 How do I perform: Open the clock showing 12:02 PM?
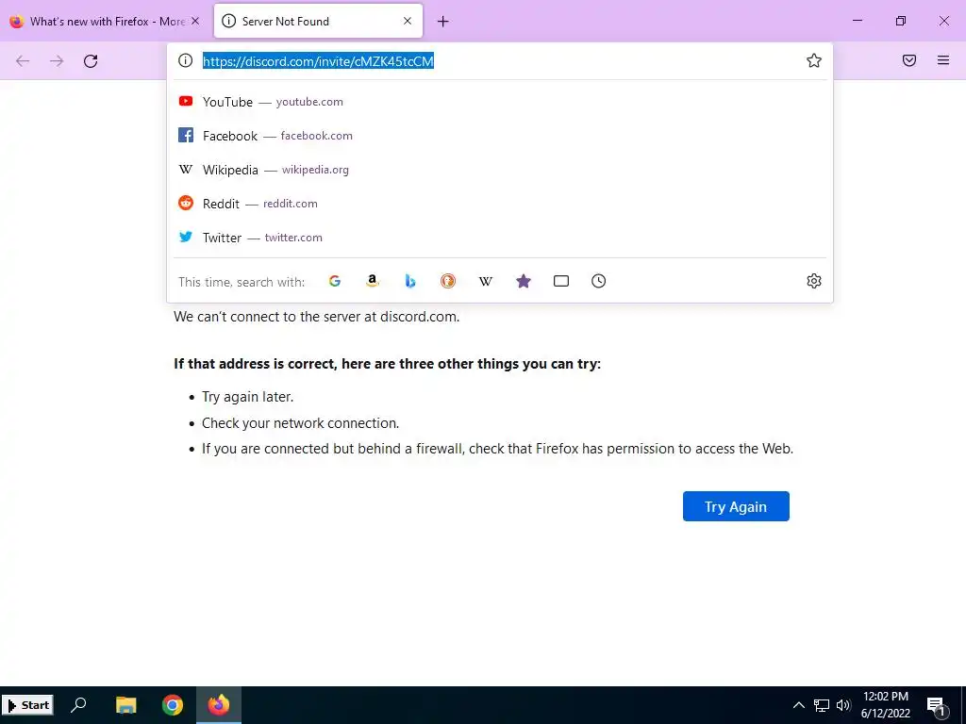[x=885, y=705]
